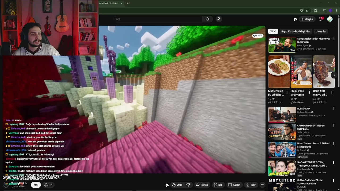The height and width of the screenshot is (191, 340).
Task: Bookmark this page with the star icon
Action: pos(307,11)
